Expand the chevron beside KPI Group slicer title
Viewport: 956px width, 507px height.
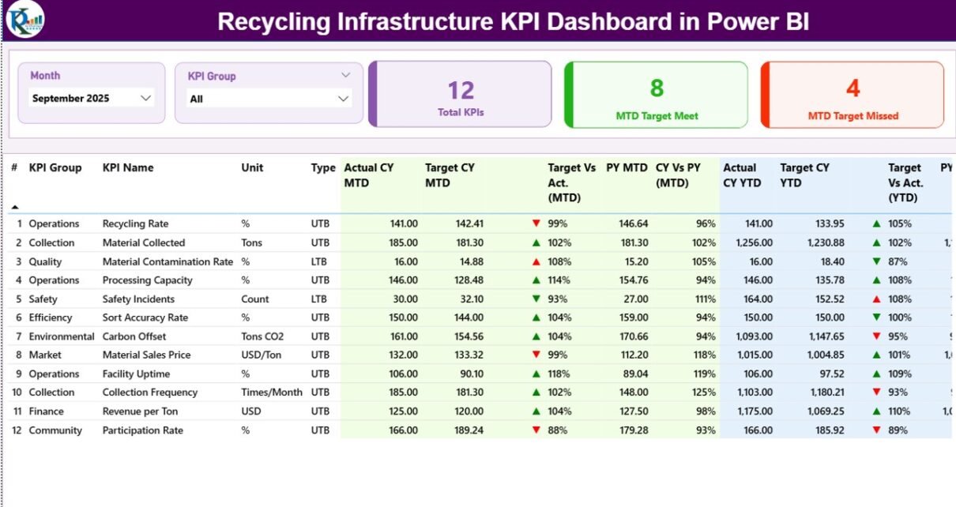pyautogui.click(x=345, y=75)
